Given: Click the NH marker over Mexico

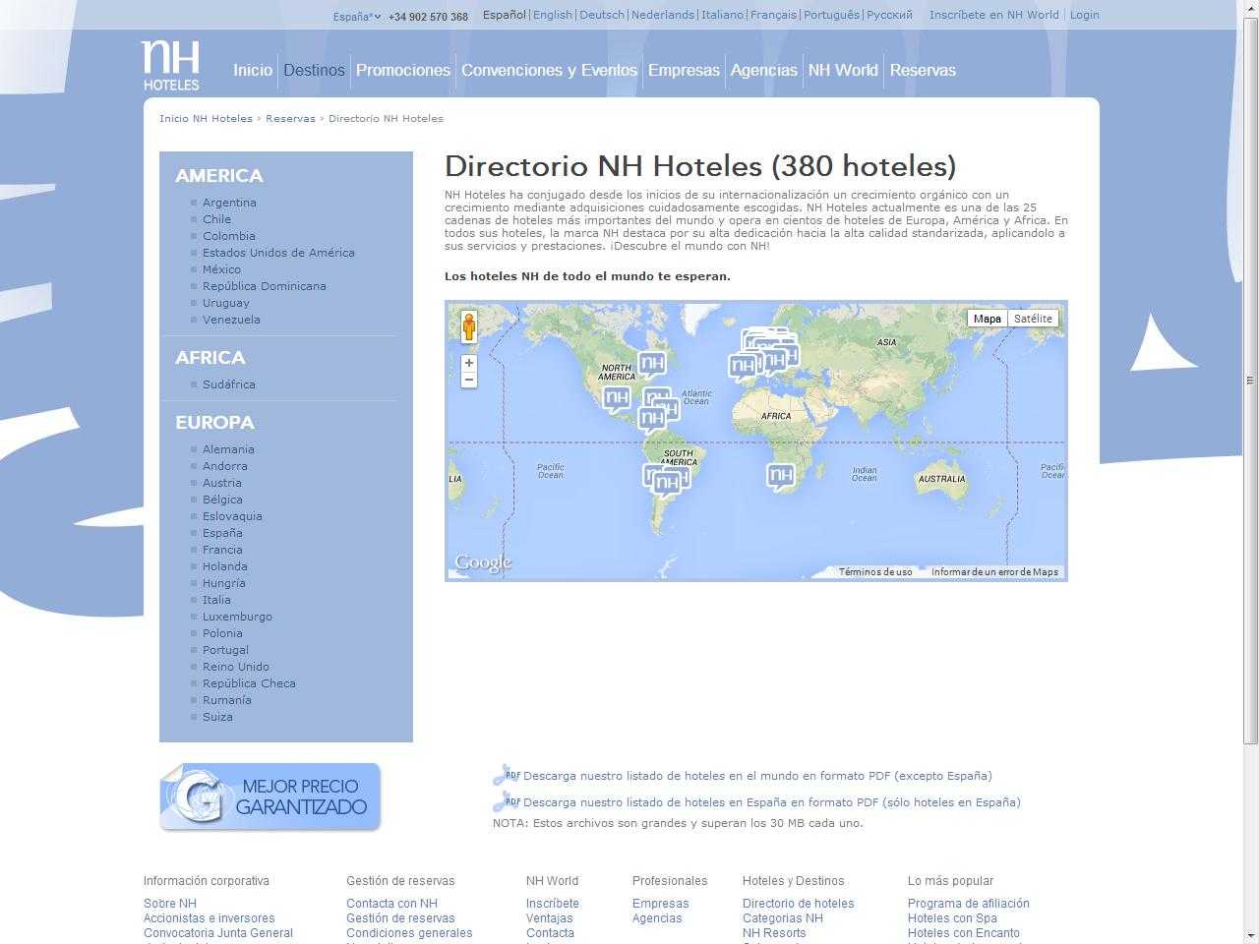Looking at the screenshot, I should 616,397.
